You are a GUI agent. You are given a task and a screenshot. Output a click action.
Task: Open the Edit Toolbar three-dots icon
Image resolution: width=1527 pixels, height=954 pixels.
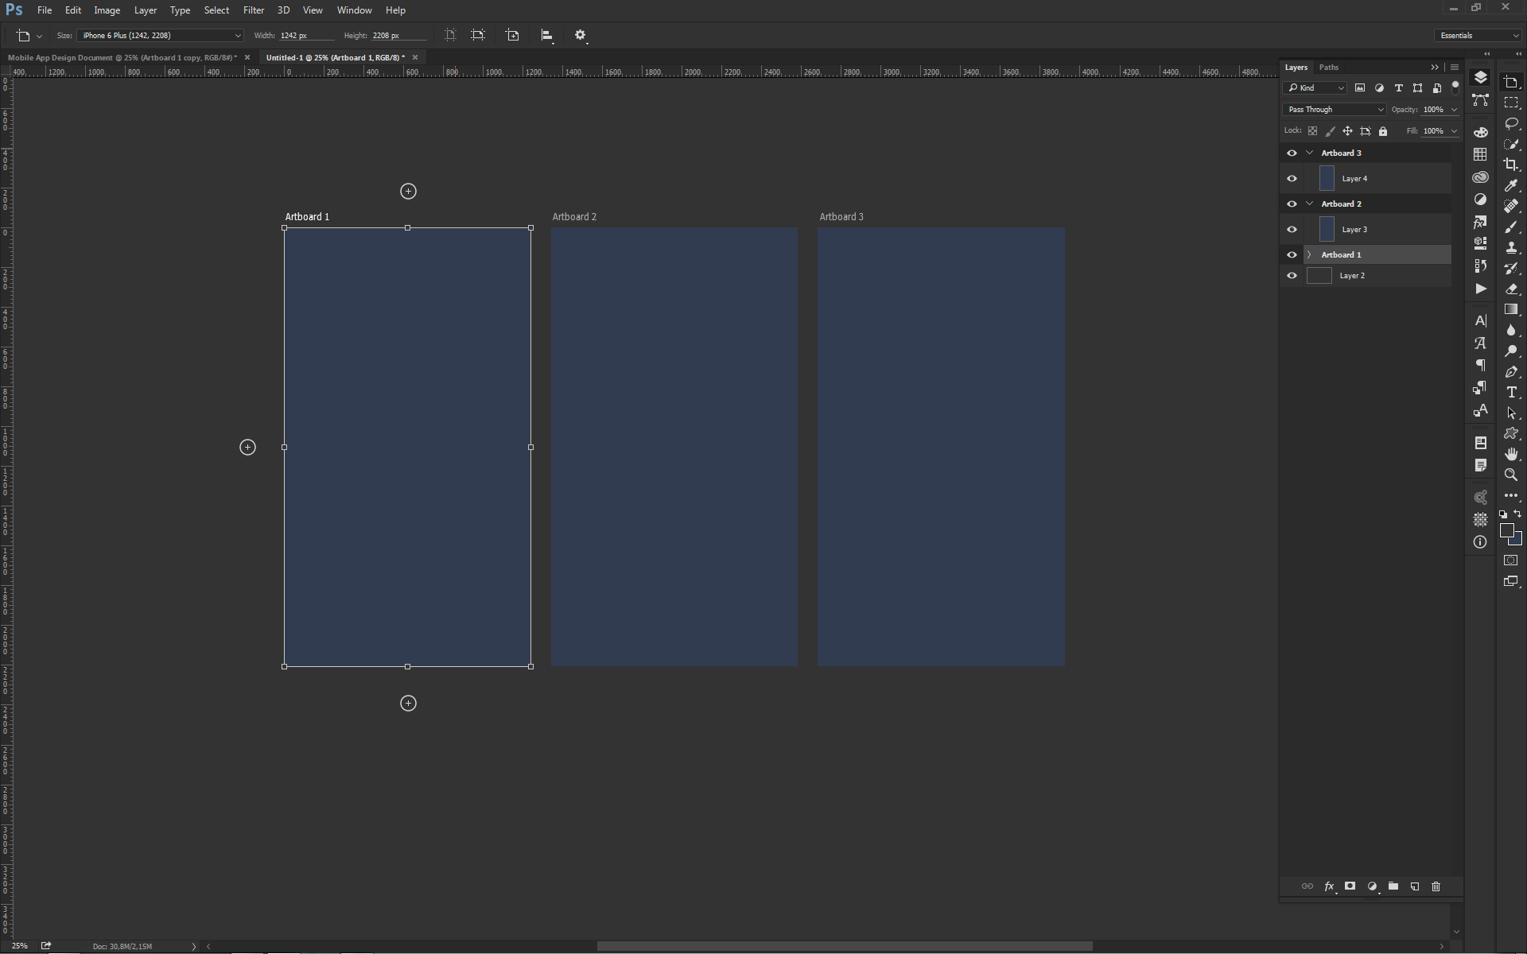tap(1511, 495)
